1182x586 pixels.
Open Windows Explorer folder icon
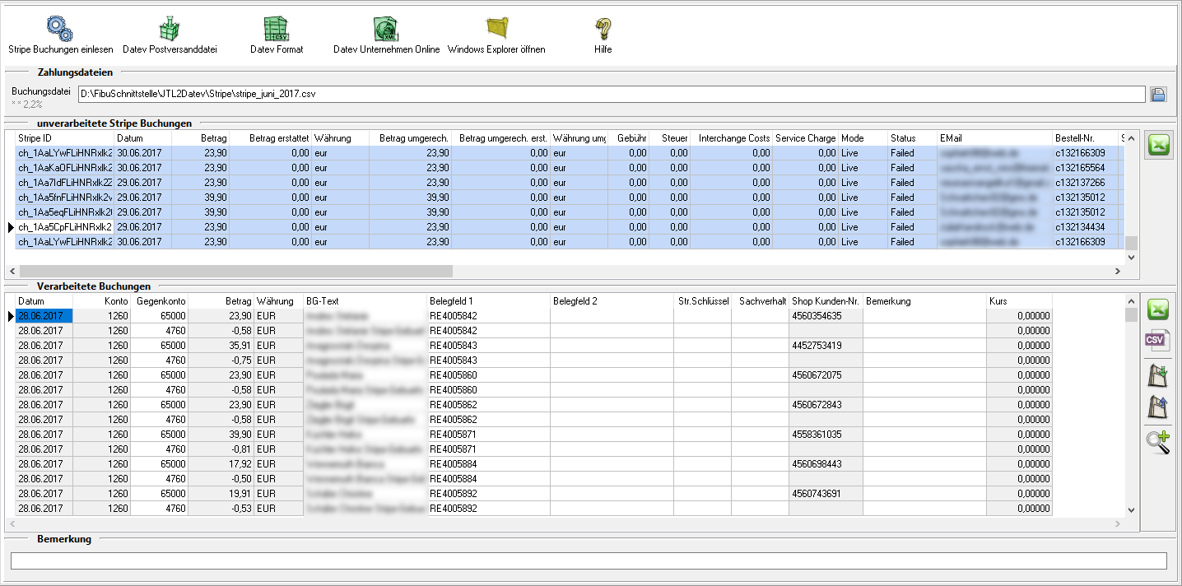(497, 29)
